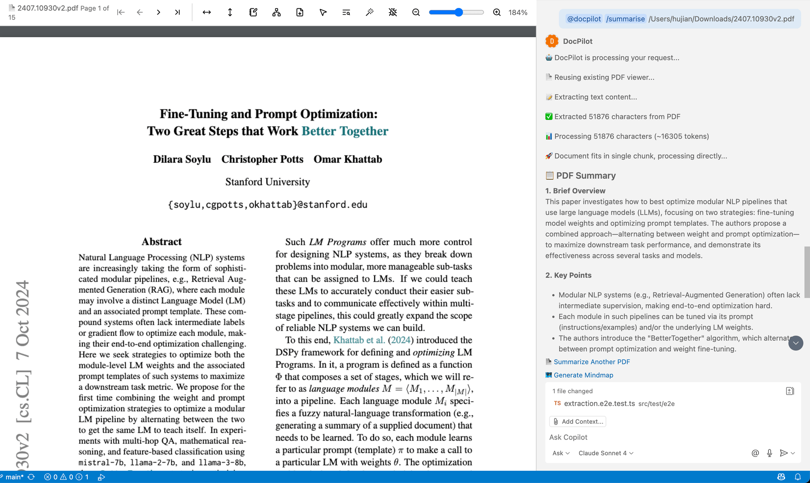Toggle the debug bug icon
The image size is (810, 483).
(393, 12)
